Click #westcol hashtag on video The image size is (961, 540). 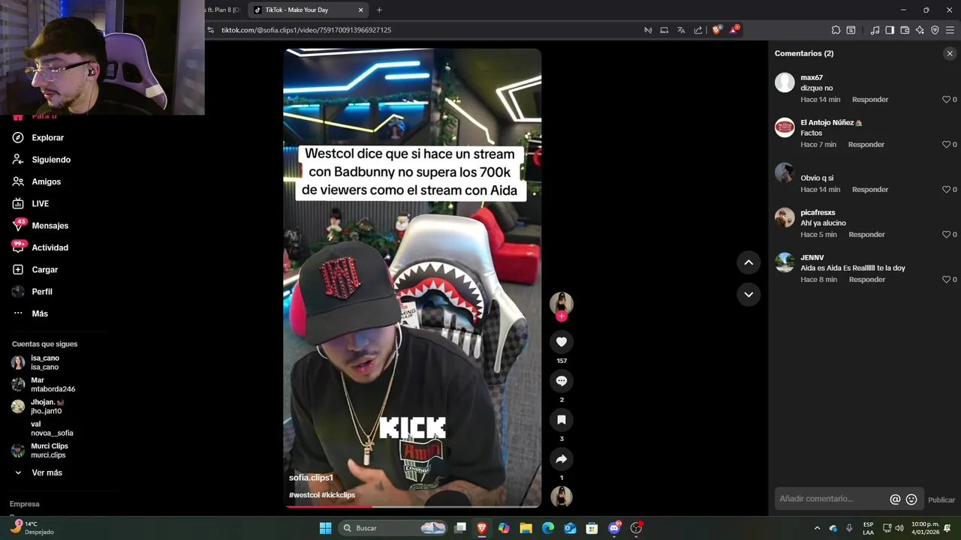tap(304, 495)
